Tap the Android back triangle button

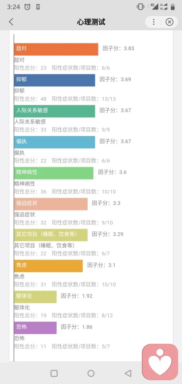[128, 373]
